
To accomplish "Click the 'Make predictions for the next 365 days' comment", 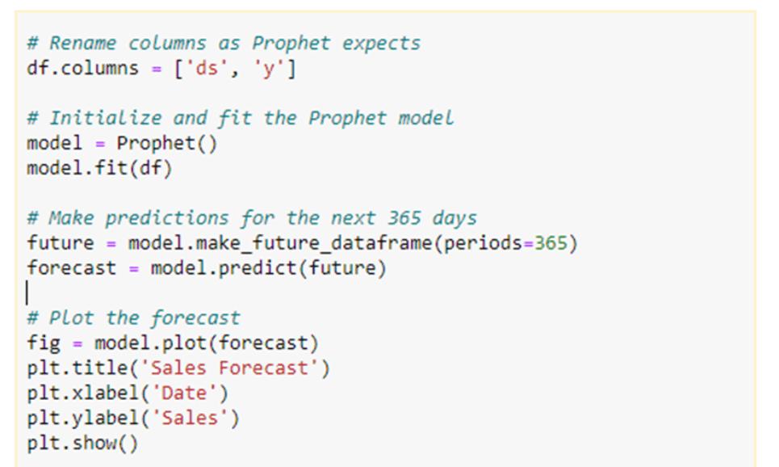I will (251, 218).
